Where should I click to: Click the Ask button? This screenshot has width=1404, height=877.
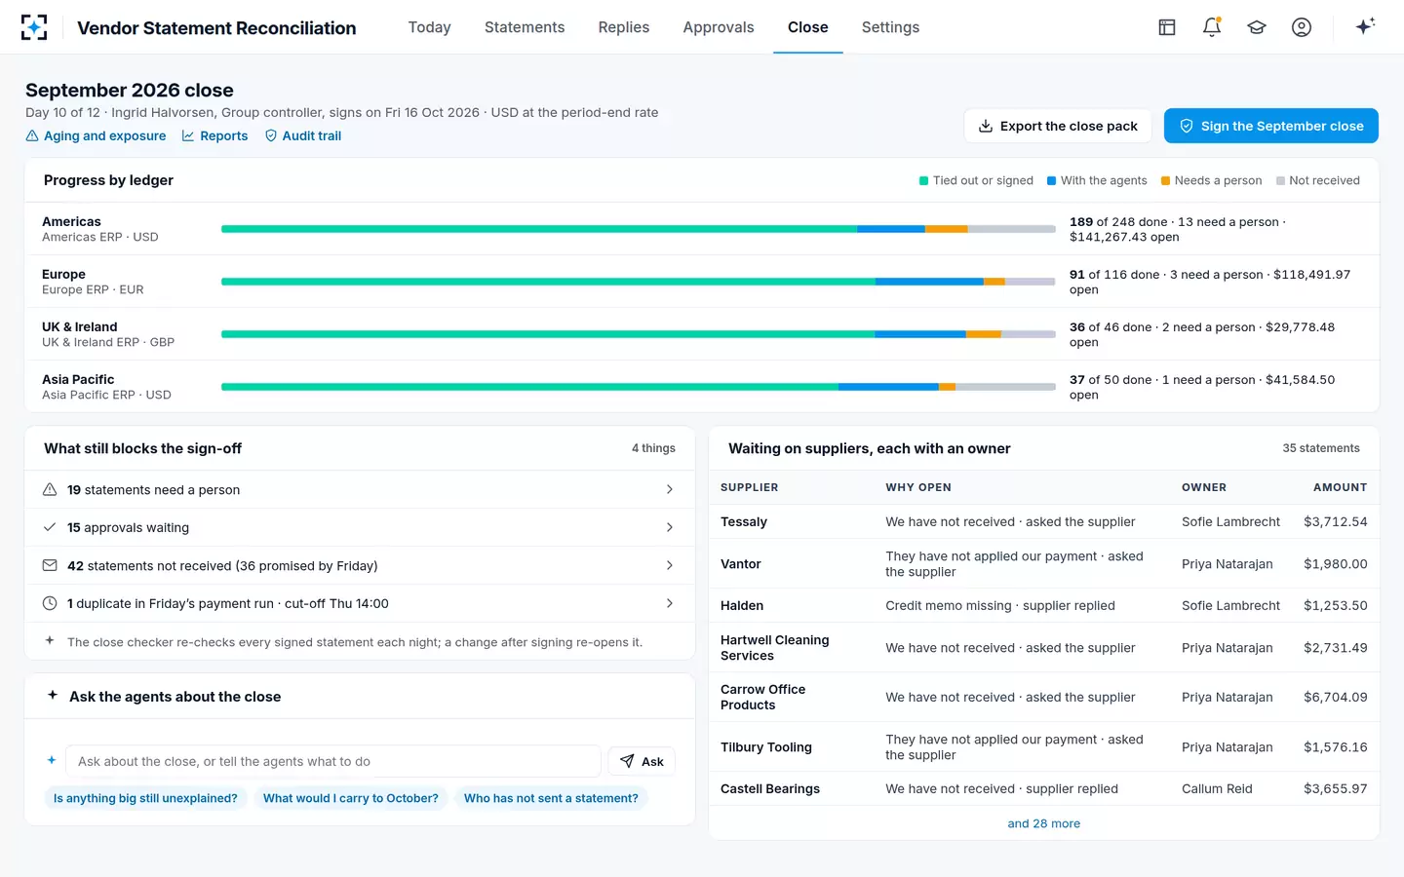coord(642,761)
